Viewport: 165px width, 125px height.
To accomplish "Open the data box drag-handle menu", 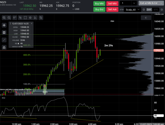I will click(x=10, y=24).
